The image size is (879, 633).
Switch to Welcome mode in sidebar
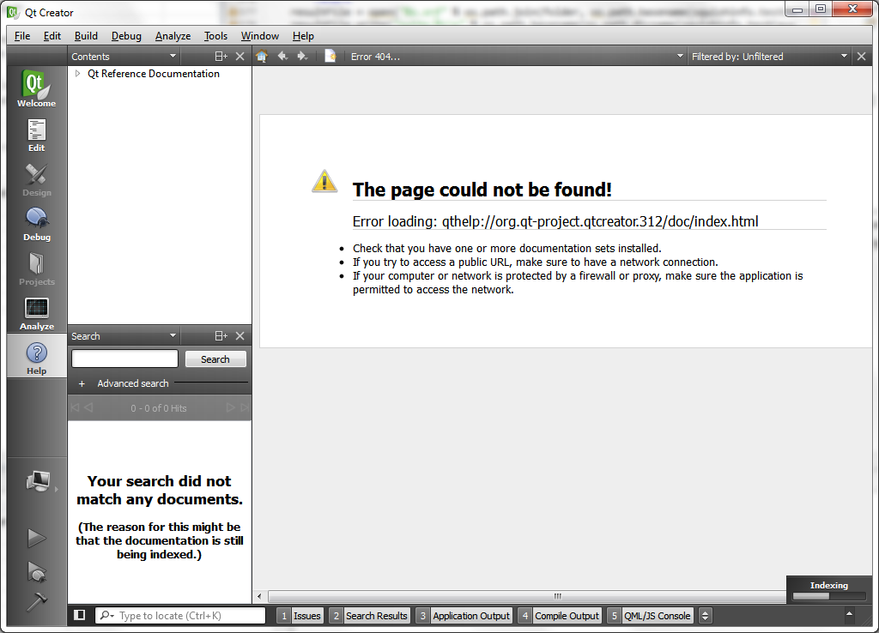(36, 88)
